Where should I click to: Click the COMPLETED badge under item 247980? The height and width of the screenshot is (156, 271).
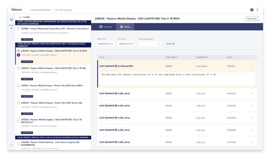[27, 39]
